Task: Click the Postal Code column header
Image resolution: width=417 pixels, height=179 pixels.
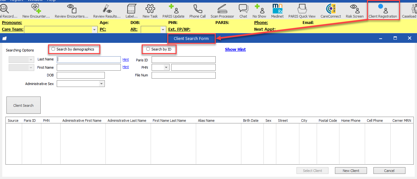Action: [328, 121]
